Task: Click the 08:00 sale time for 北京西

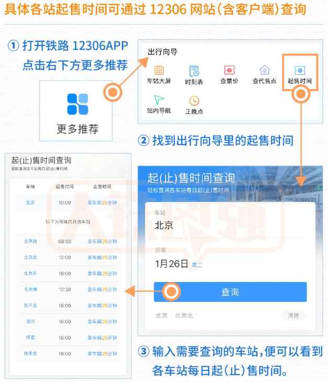Action: [x=65, y=241]
